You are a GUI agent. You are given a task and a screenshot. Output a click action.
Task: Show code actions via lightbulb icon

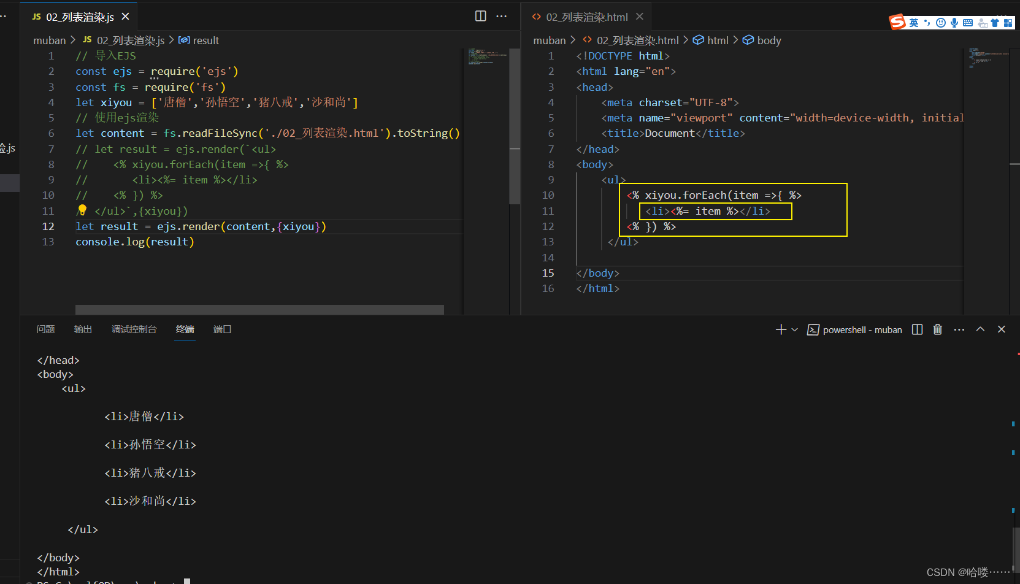(82, 210)
